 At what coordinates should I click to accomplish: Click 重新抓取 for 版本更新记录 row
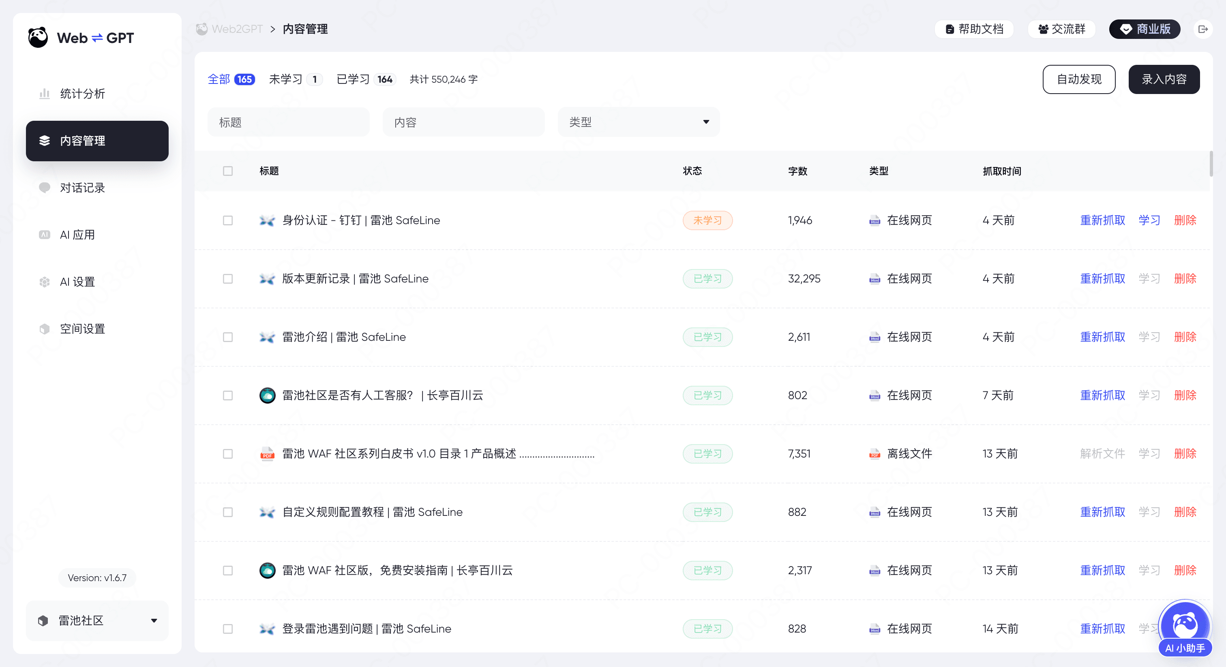pyautogui.click(x=1102, y=279)
